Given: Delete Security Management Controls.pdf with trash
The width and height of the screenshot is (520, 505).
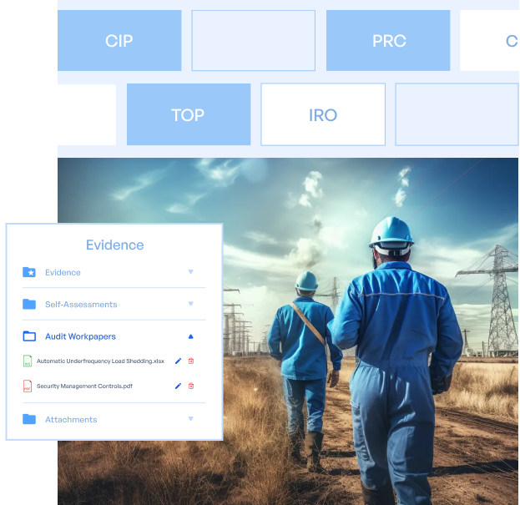Looking at the screenshot, I should click(x=191, y=386).
